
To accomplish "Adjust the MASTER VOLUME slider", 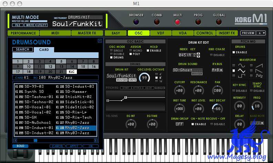I will click(x=39, y=21).
